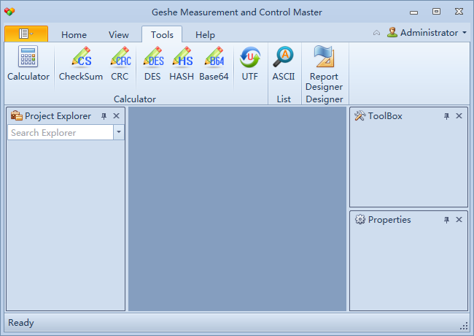Close the Project Explorer panel

(117, 116)
